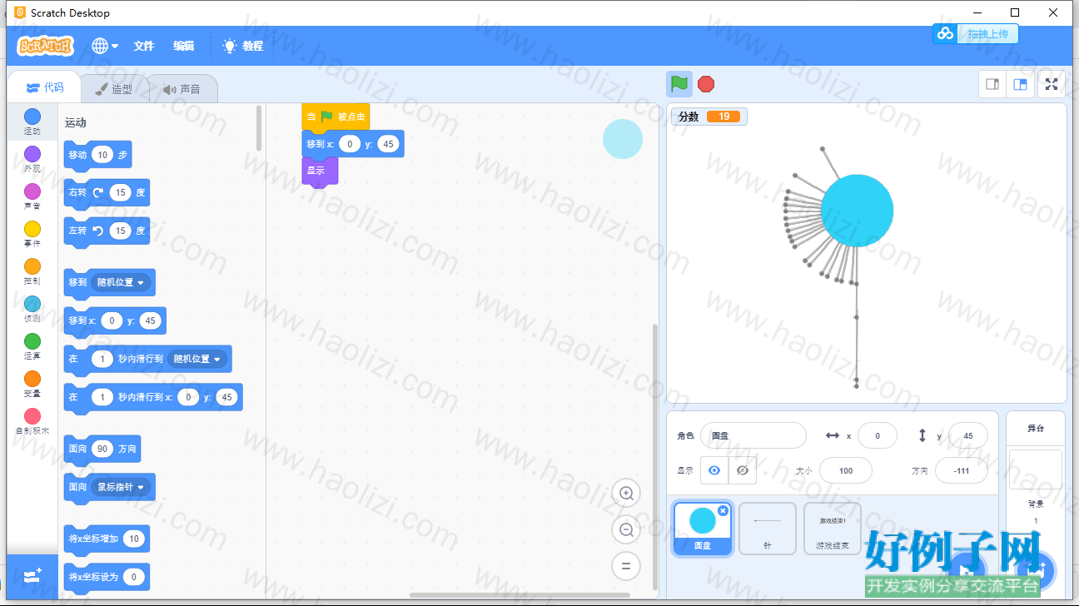Image resolution: width=1079 pixels, height=606 pixels.
Task: Delete the 圆盘 sprite via x
Action: (723, 510)
